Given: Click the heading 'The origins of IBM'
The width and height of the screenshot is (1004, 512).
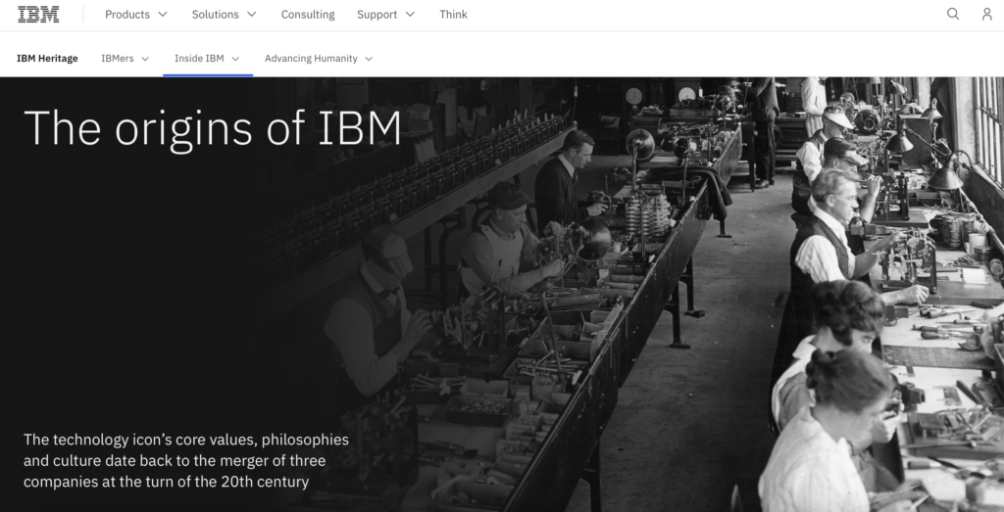Looking at the screenshot, I should [213, 128].
